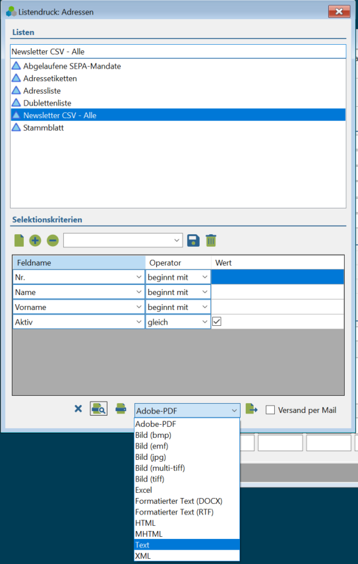Open print preview with the magnifier icon
Viewport: 358px width, 564px height.
98,408
